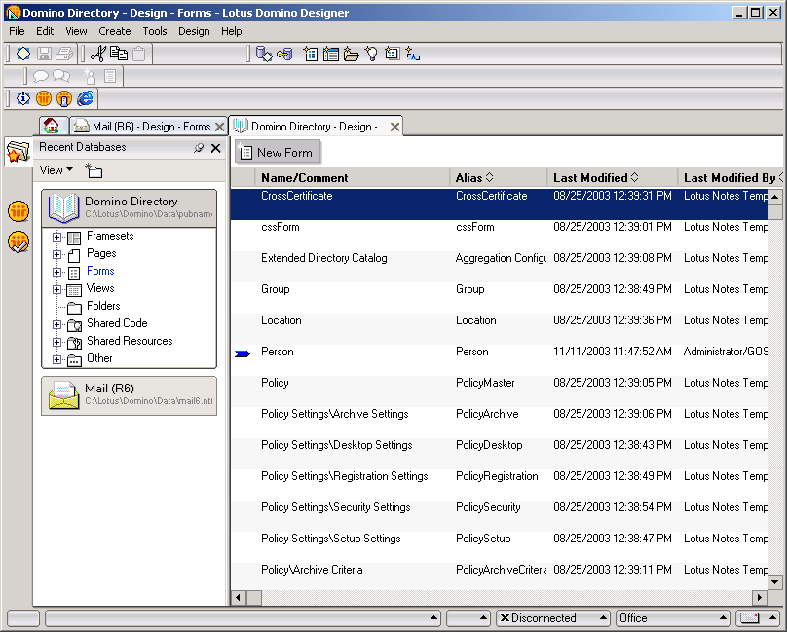The image size is (787, 632).
Task: Click the Cut scissors toolbar icon
Action: (x=97, y=54)
